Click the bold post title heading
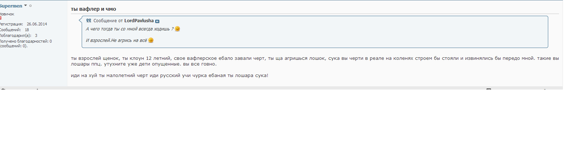 tap(94, 9)
